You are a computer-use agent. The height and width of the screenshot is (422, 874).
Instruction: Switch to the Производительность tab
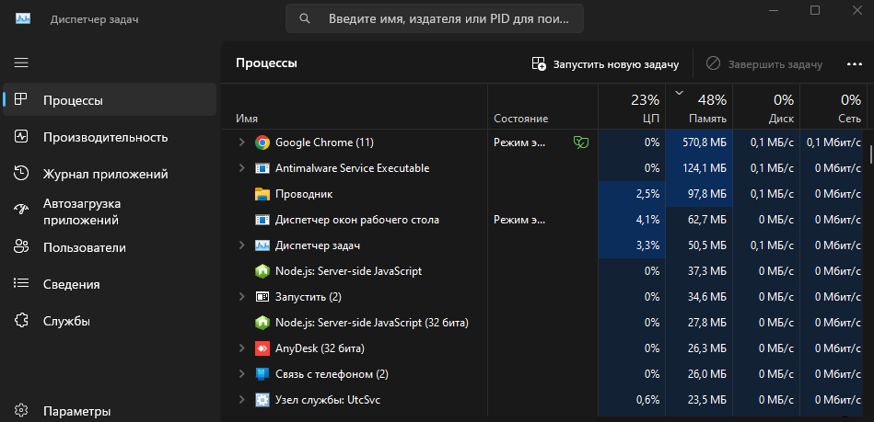pyautogui.click(x=110, y=137)
